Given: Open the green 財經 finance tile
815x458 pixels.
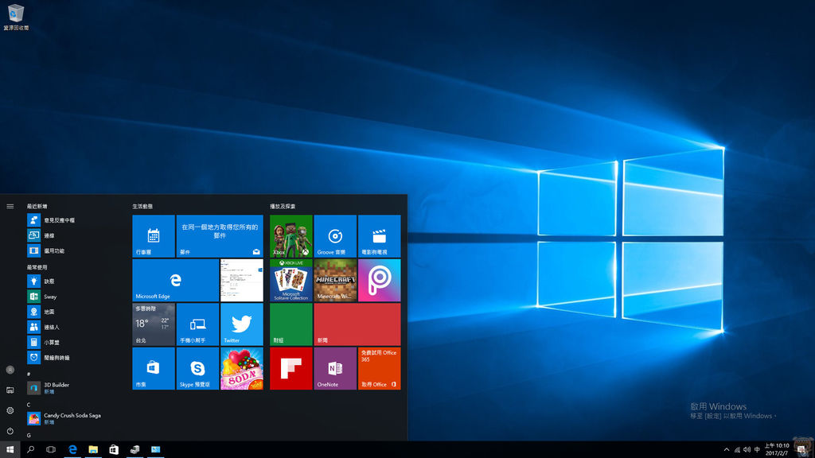Looking at the screenshot, I should [x=291, y=324].
